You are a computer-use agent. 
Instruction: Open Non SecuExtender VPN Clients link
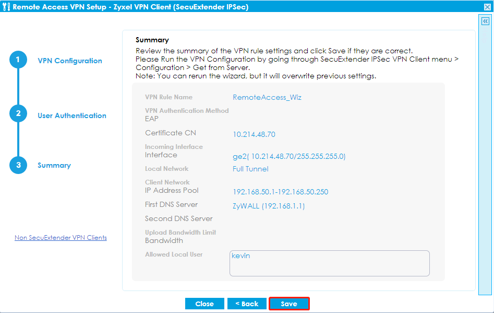(61, 238)
